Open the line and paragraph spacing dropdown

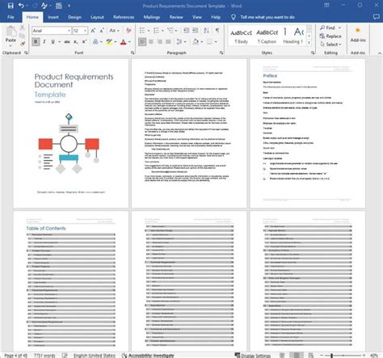[x=181, y=42]
